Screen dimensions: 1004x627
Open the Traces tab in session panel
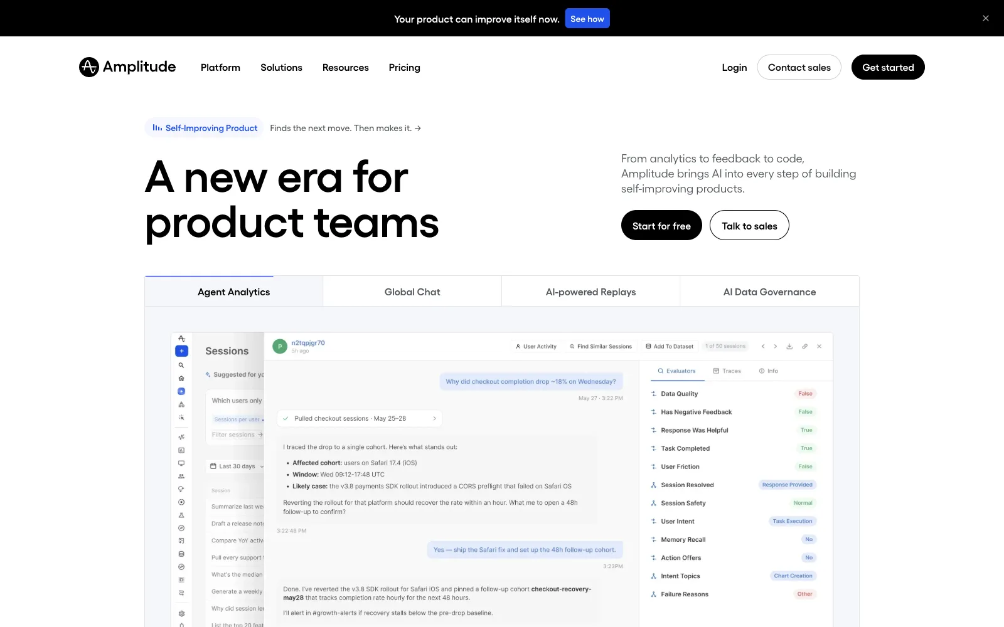coord(727,371)
